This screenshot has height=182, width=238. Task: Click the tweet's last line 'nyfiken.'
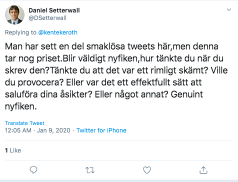tap(21, 106)
